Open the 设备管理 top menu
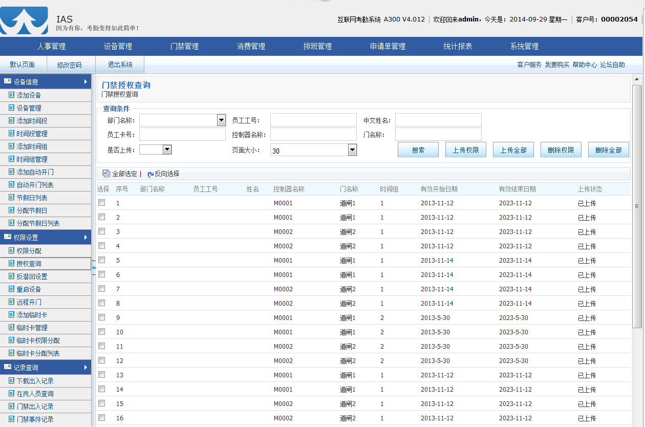 pos(118,46)
